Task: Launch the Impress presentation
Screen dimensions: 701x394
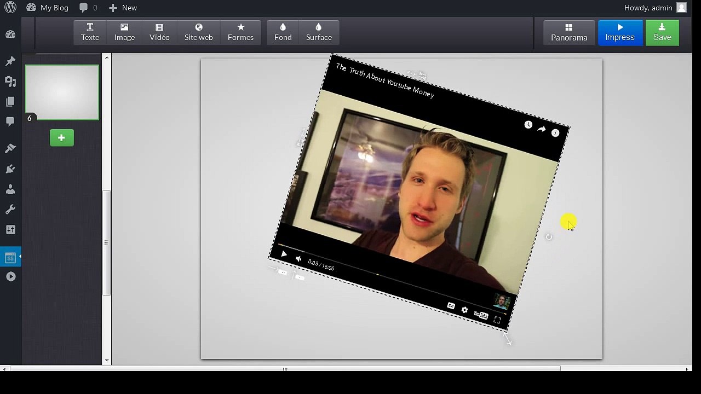Action: [620, 33]
